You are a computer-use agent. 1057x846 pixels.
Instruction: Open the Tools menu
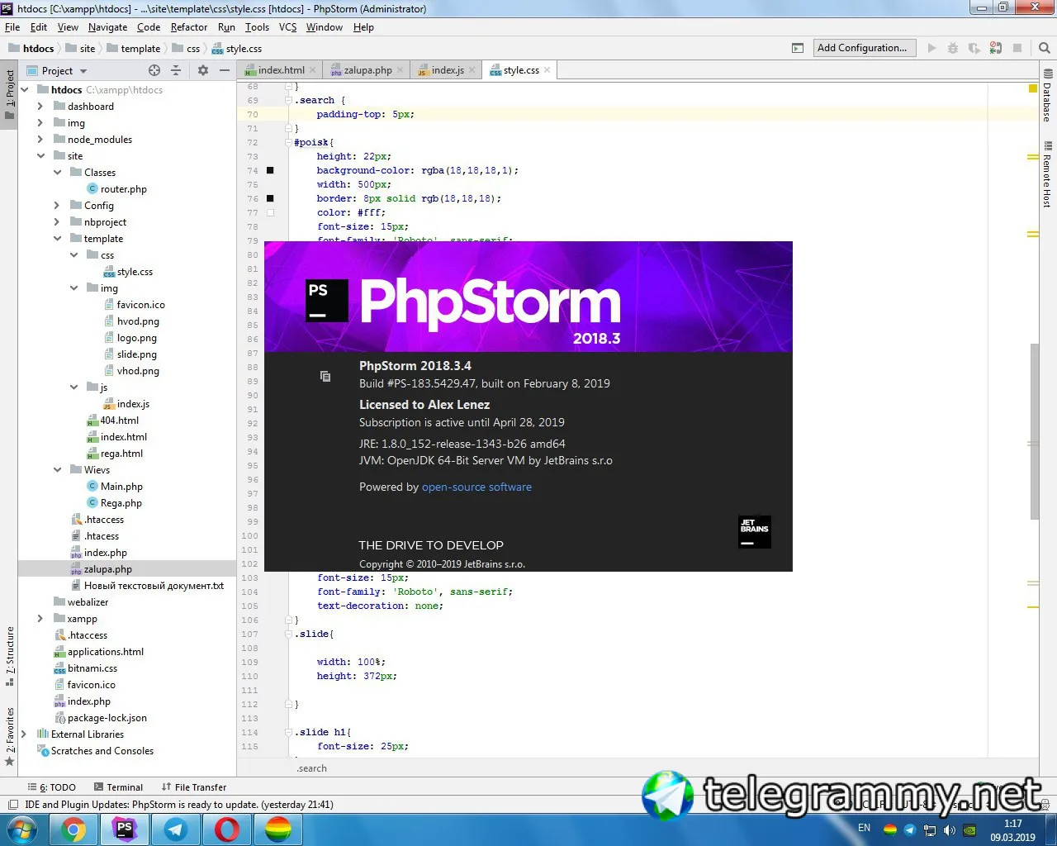(257, 27)
